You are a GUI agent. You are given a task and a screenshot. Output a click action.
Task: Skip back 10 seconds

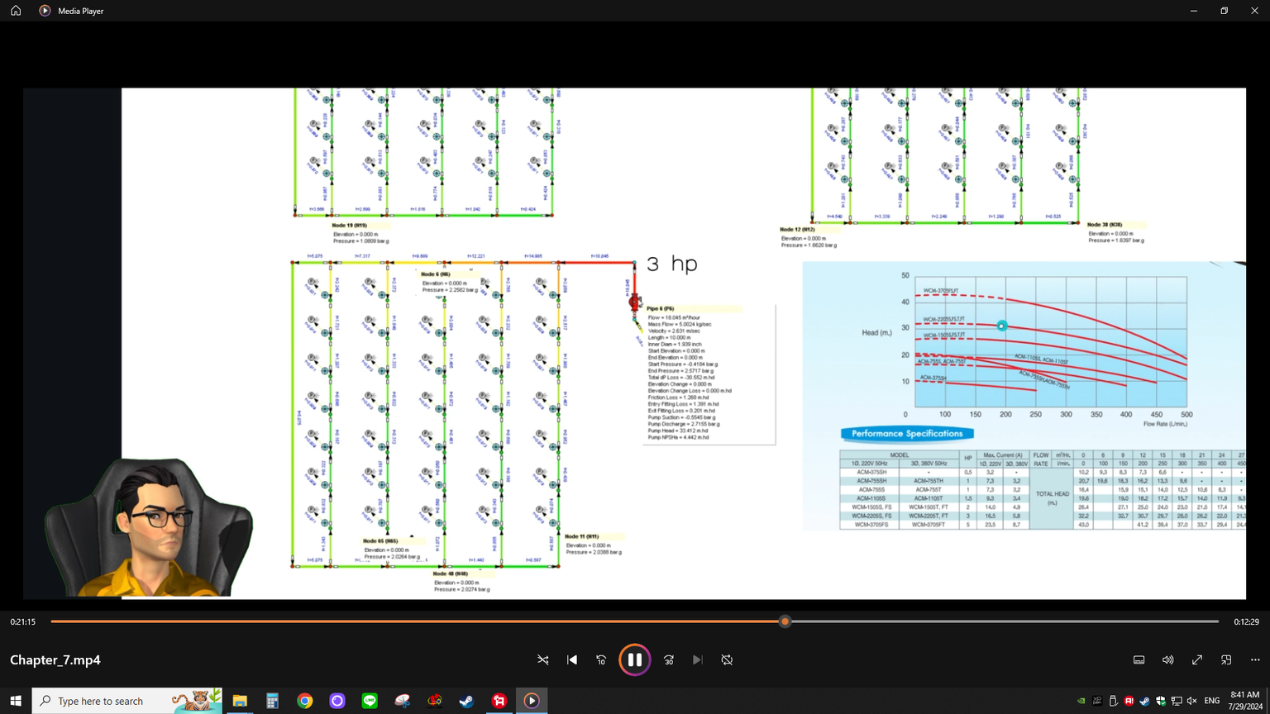pos(601,659)
